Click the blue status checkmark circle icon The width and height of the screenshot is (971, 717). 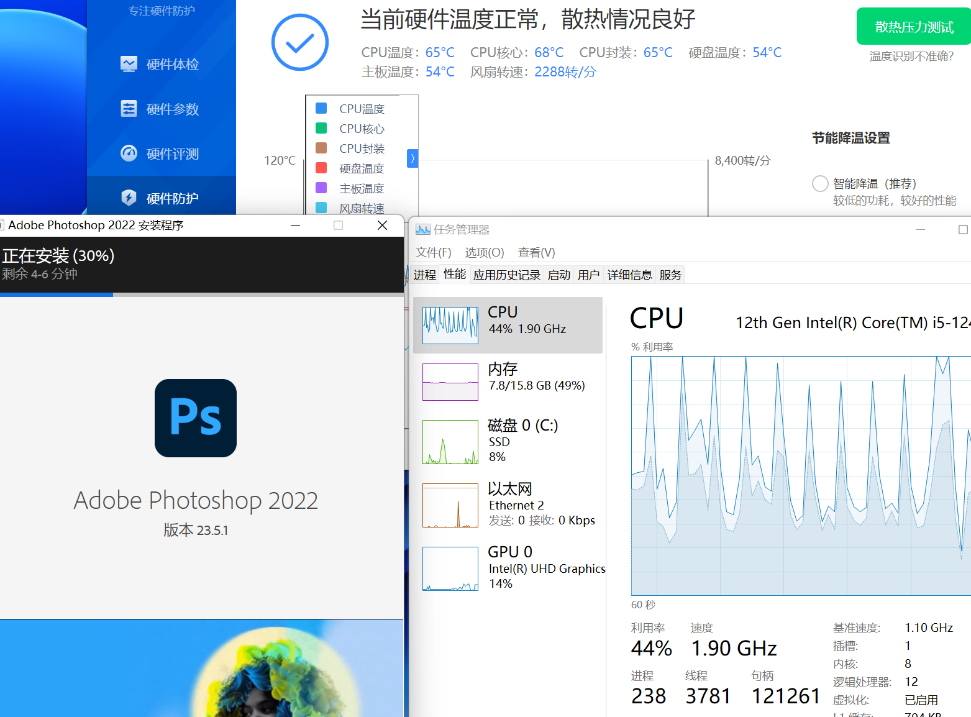pyautogui.click(x=300, y=42)
